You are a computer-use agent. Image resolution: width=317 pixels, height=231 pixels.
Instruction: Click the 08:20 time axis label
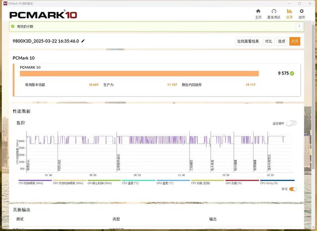pyautogui.click(x=137, y=175)
